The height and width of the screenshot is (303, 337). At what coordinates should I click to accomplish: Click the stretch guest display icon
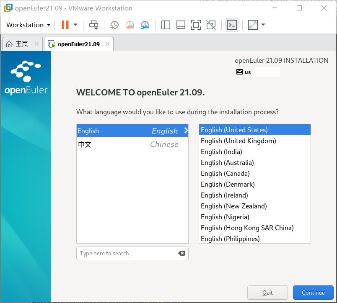point(253,25)
